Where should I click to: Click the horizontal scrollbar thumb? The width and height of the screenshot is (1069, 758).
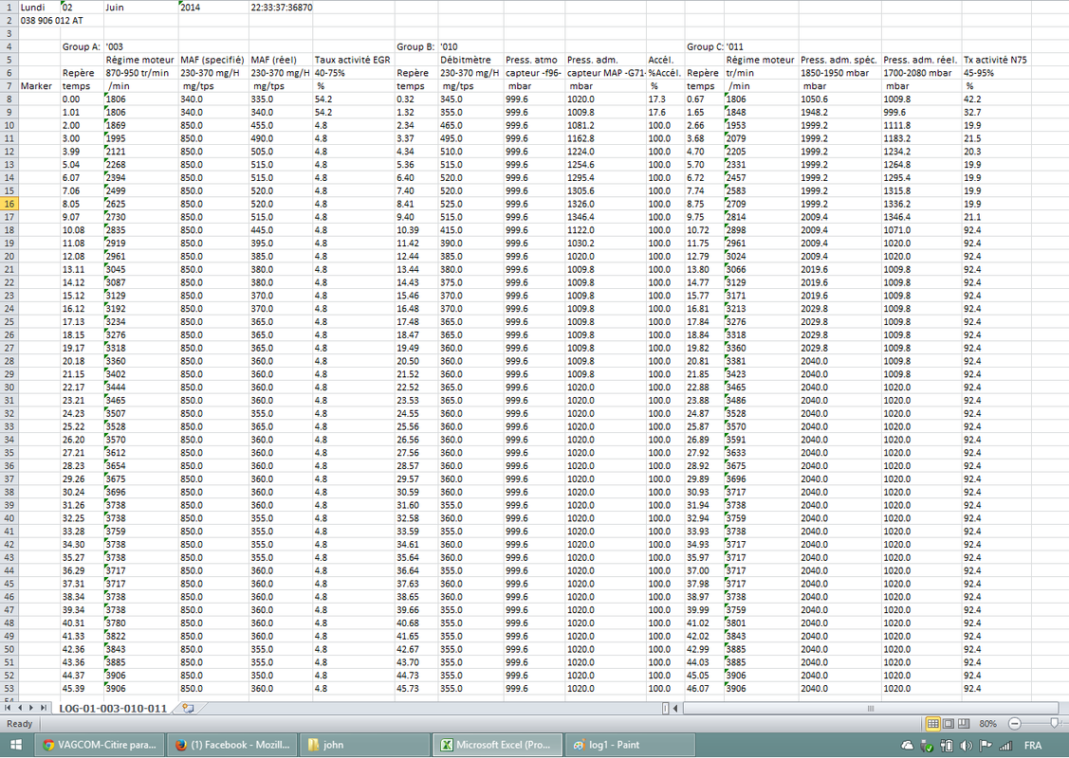(x=871, y=709)
